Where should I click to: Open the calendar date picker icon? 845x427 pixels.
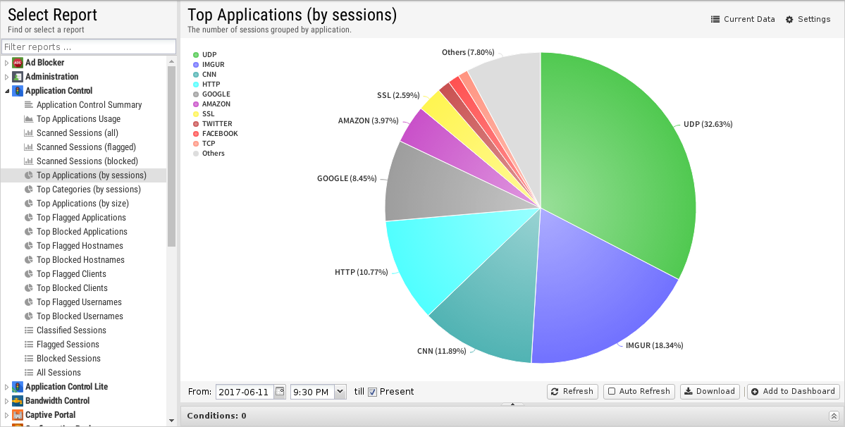280,392
